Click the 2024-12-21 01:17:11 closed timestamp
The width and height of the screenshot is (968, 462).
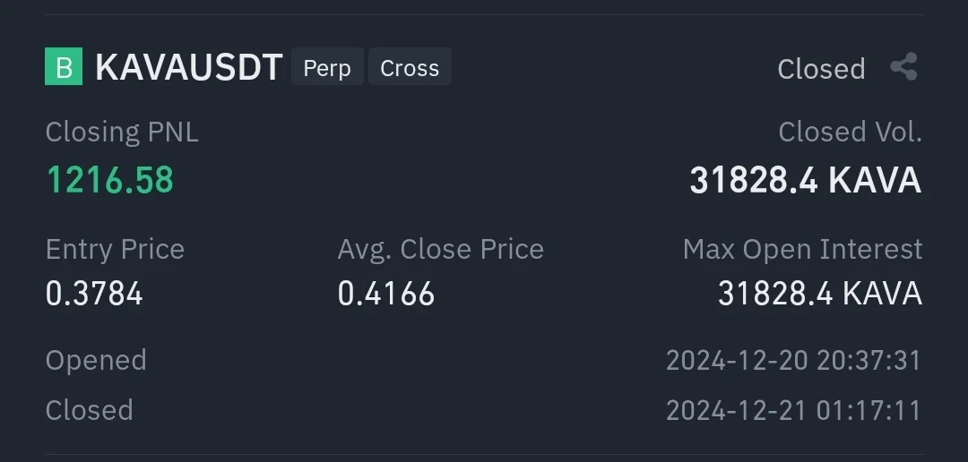point(793,410)
